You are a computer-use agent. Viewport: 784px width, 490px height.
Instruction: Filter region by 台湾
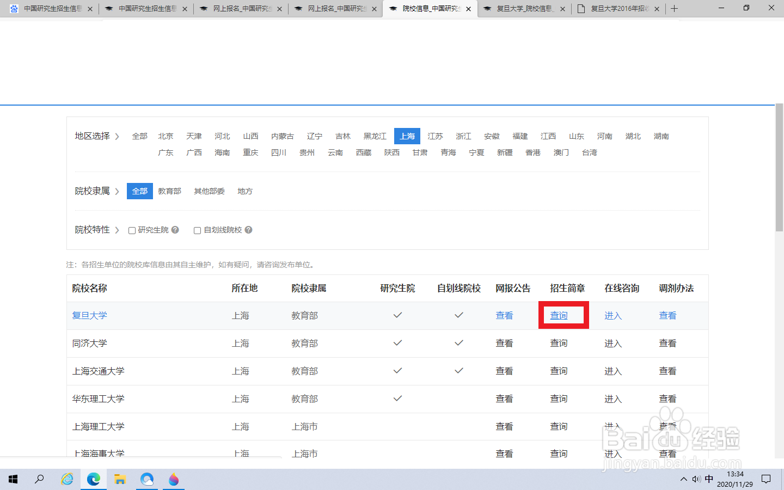click(x=590, y=152)
